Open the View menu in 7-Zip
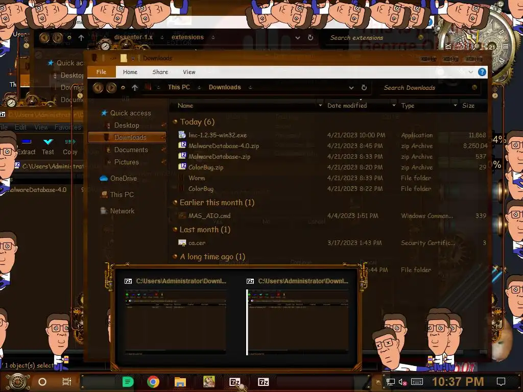 coord(41,127)
